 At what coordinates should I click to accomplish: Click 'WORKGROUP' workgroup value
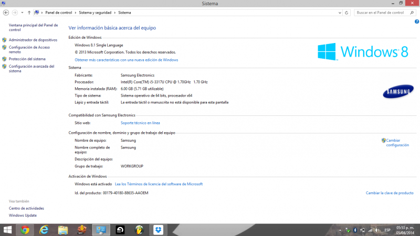132,166
